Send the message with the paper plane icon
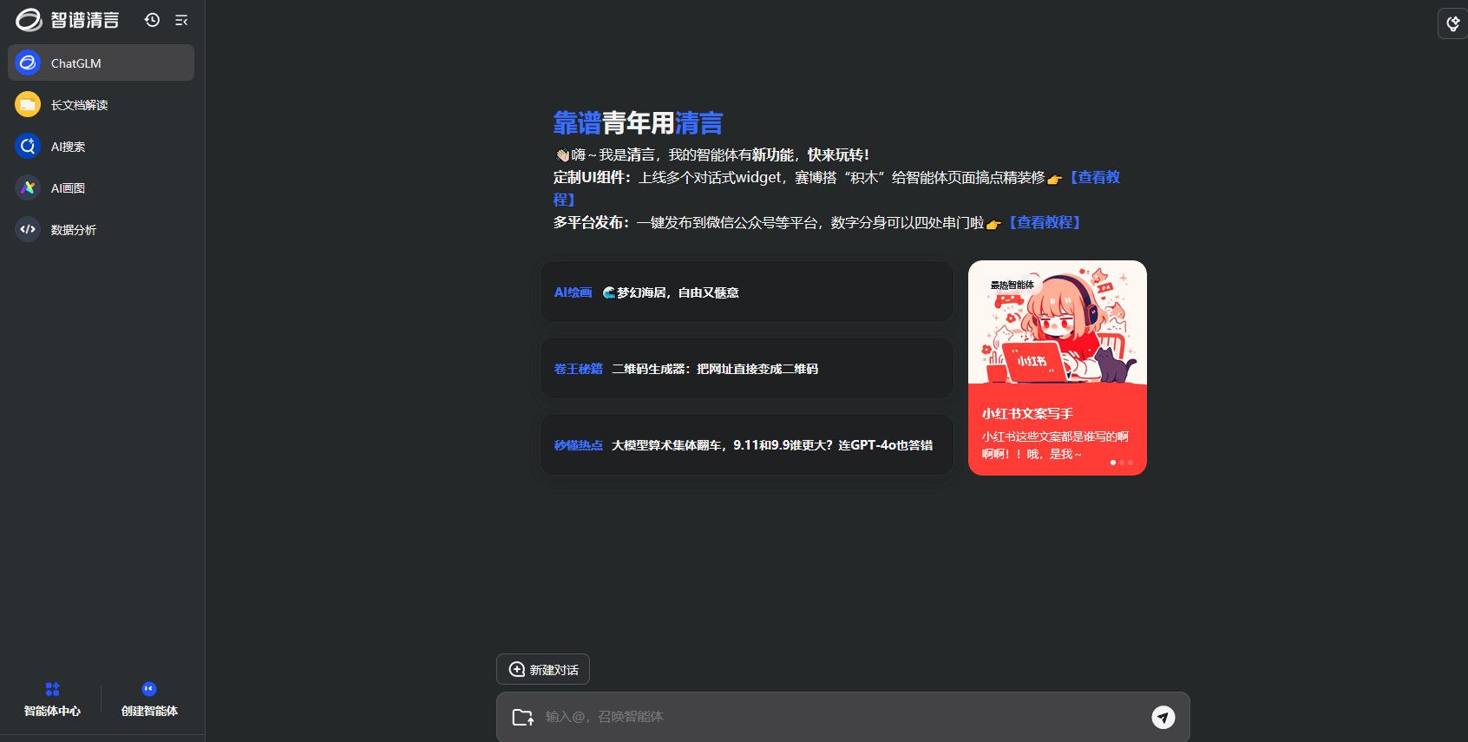Viewport: 1468px width, 742px height. click(1163, 717)
